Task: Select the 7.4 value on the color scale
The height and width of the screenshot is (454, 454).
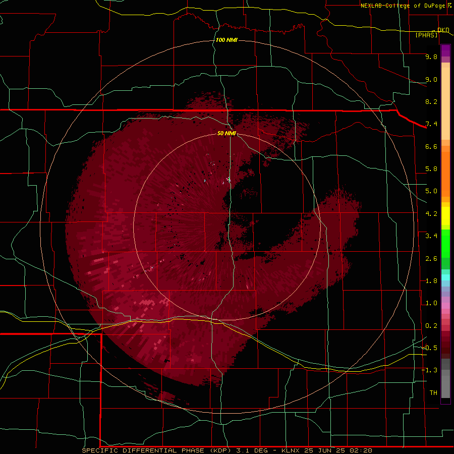Action: point(431,124)
